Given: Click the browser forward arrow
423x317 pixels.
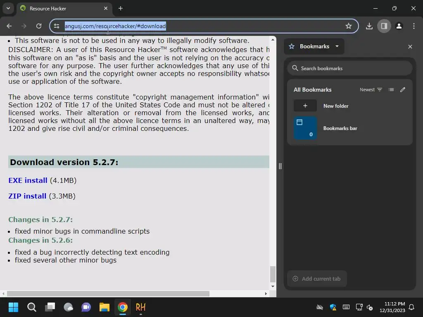Looking at the screenshot, I should coord(24,26).
